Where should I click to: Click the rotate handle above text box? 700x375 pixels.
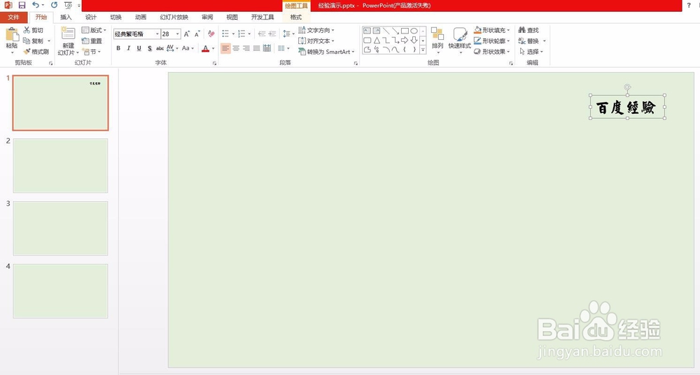coord(627,87)
